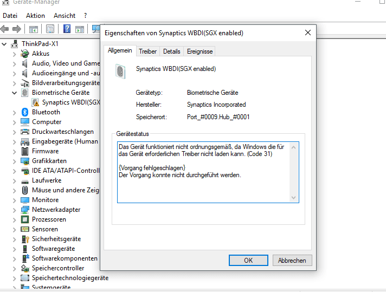Image resolution: width=386 pixels, height=292 pixels.
Task: Select the Druckwarteschlangen printer icon
Action: (25, 132)
